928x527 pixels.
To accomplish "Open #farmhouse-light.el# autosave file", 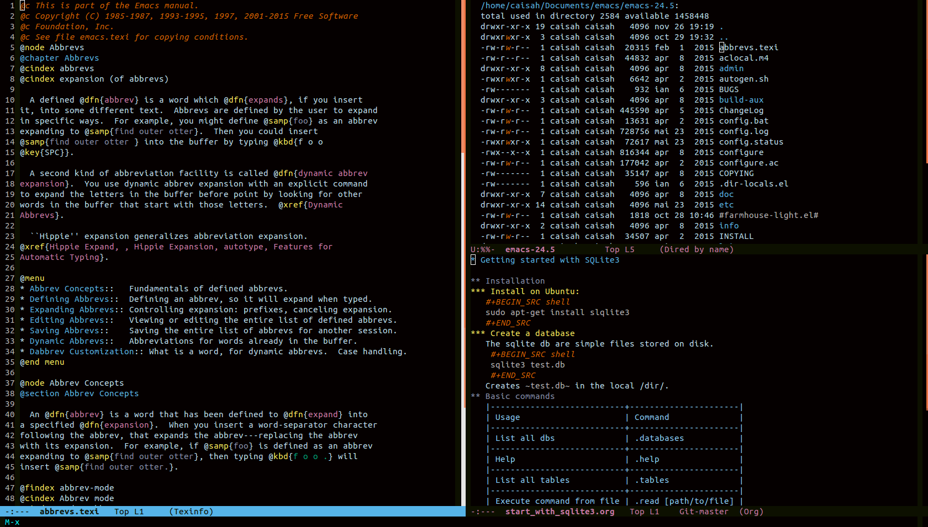I will click(x=768, y=215).
